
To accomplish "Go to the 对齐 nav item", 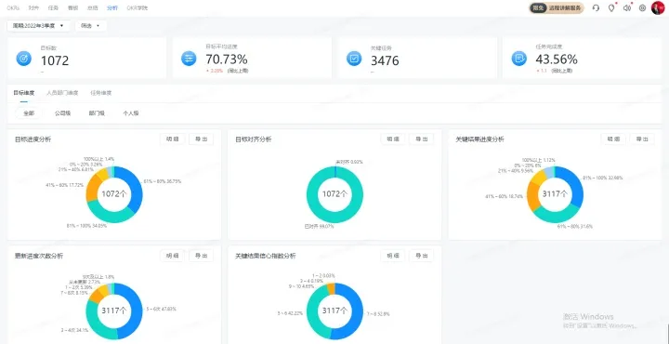I will (33, 7).
